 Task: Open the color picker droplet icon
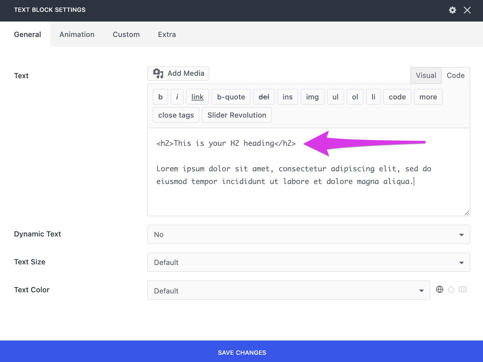(x=451, y=290)
